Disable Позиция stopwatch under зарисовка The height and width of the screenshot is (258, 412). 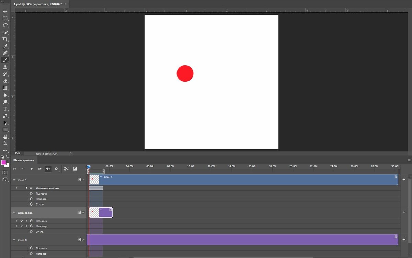click(31, 221)
